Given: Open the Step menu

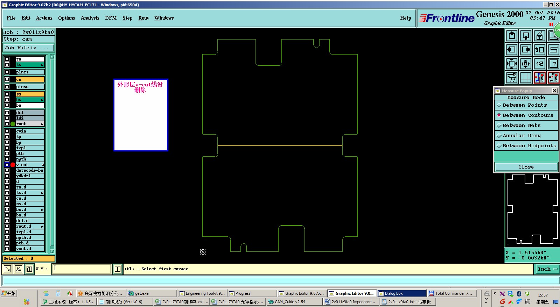Looking at the screenshot, I should tap(127, 18).
